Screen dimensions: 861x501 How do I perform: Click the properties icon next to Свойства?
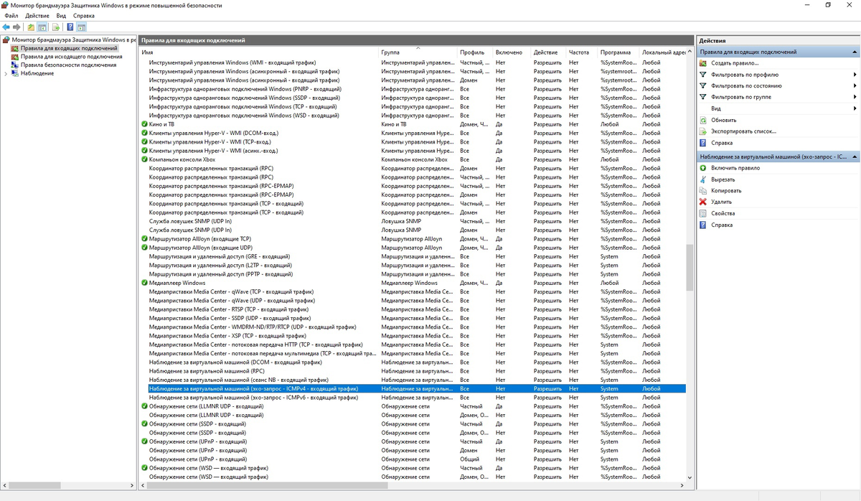click(x=704, y=213)
